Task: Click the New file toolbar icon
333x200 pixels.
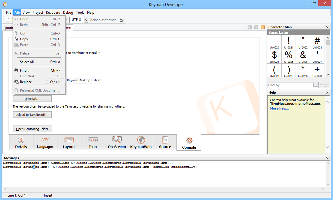Action: point(8,20)
